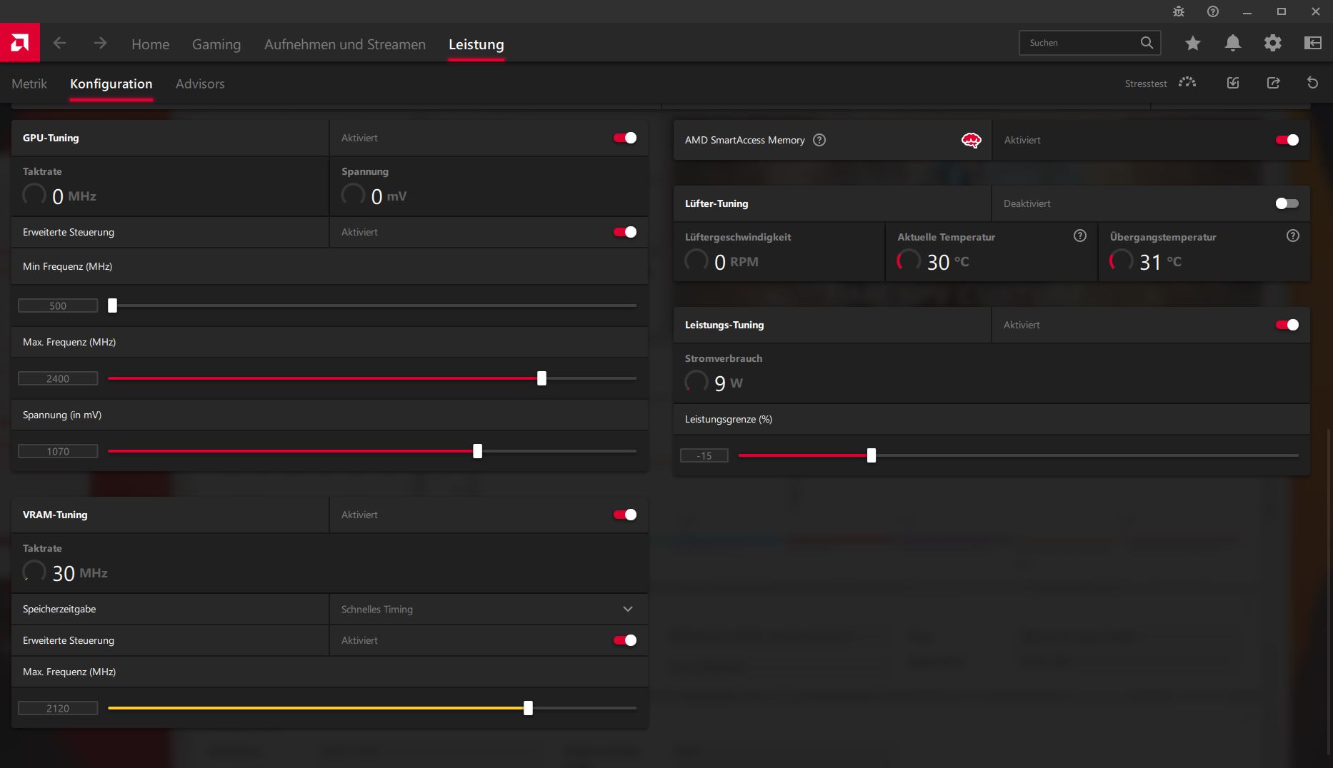Click the load profile icon
Viewport: 1333px width, 768px height.
click(x=1233, y=83)
